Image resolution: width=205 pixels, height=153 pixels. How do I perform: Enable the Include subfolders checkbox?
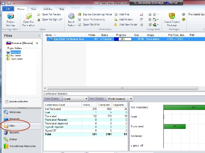tap(7, 102)
